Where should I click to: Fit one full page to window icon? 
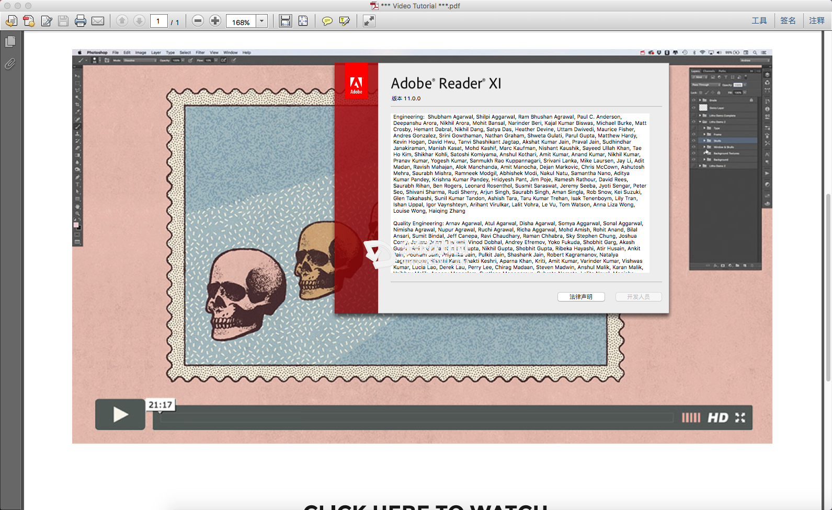[303, 21]
